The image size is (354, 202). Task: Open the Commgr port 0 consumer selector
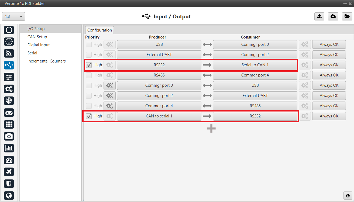point(255,44)
